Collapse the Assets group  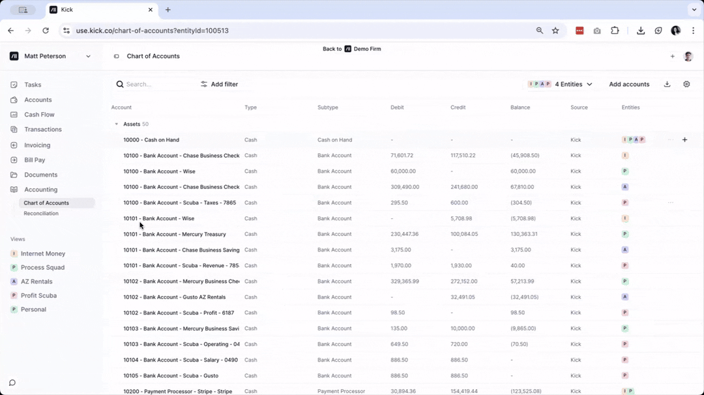(116, 124)
